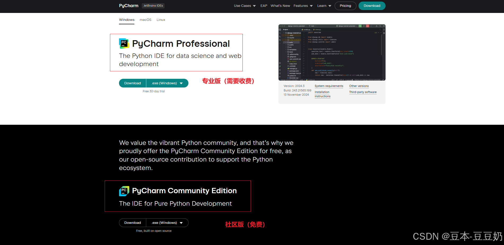Viewport: 504px width, 245px height.
Task: Click the Learn dropdown arrow
Action: click(x=330, y=6)
